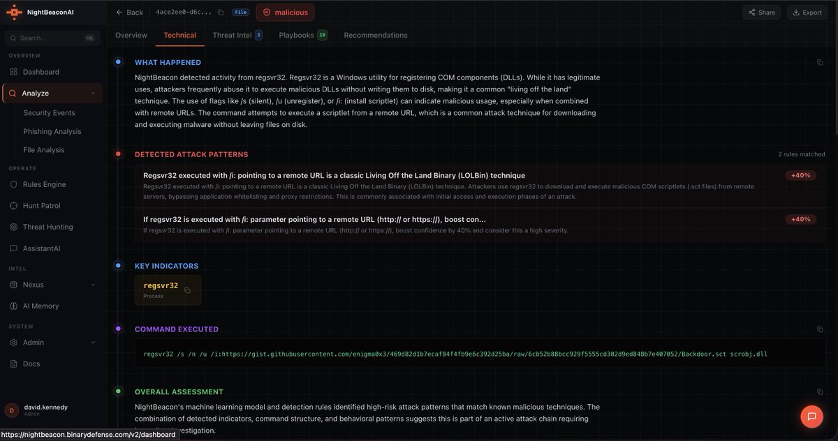
Task: Copy the regsvr32 process indicator
Action: 187,290
